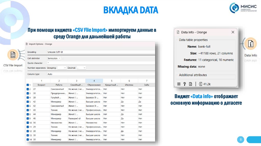Click the help question mark icon in Data Info

[185, 84]
